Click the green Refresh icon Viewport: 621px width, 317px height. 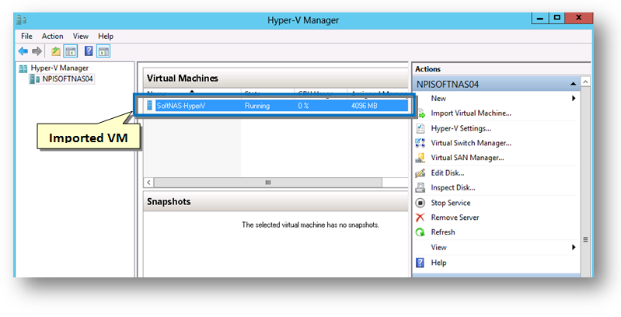tap(420, 232)
